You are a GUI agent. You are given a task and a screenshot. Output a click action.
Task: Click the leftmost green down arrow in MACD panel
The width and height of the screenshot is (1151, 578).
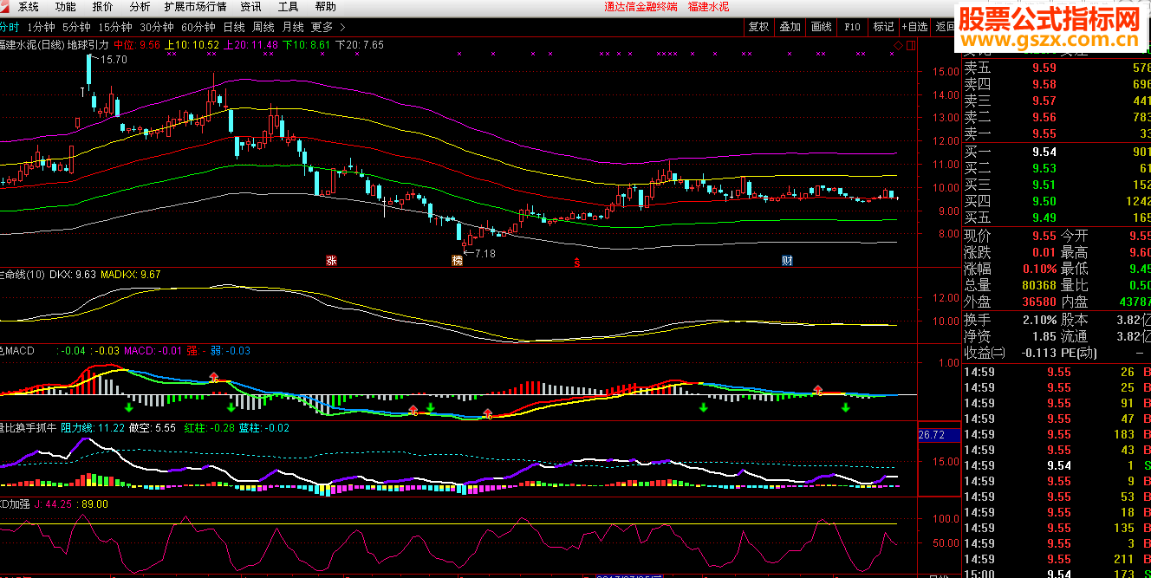(128, 406)
